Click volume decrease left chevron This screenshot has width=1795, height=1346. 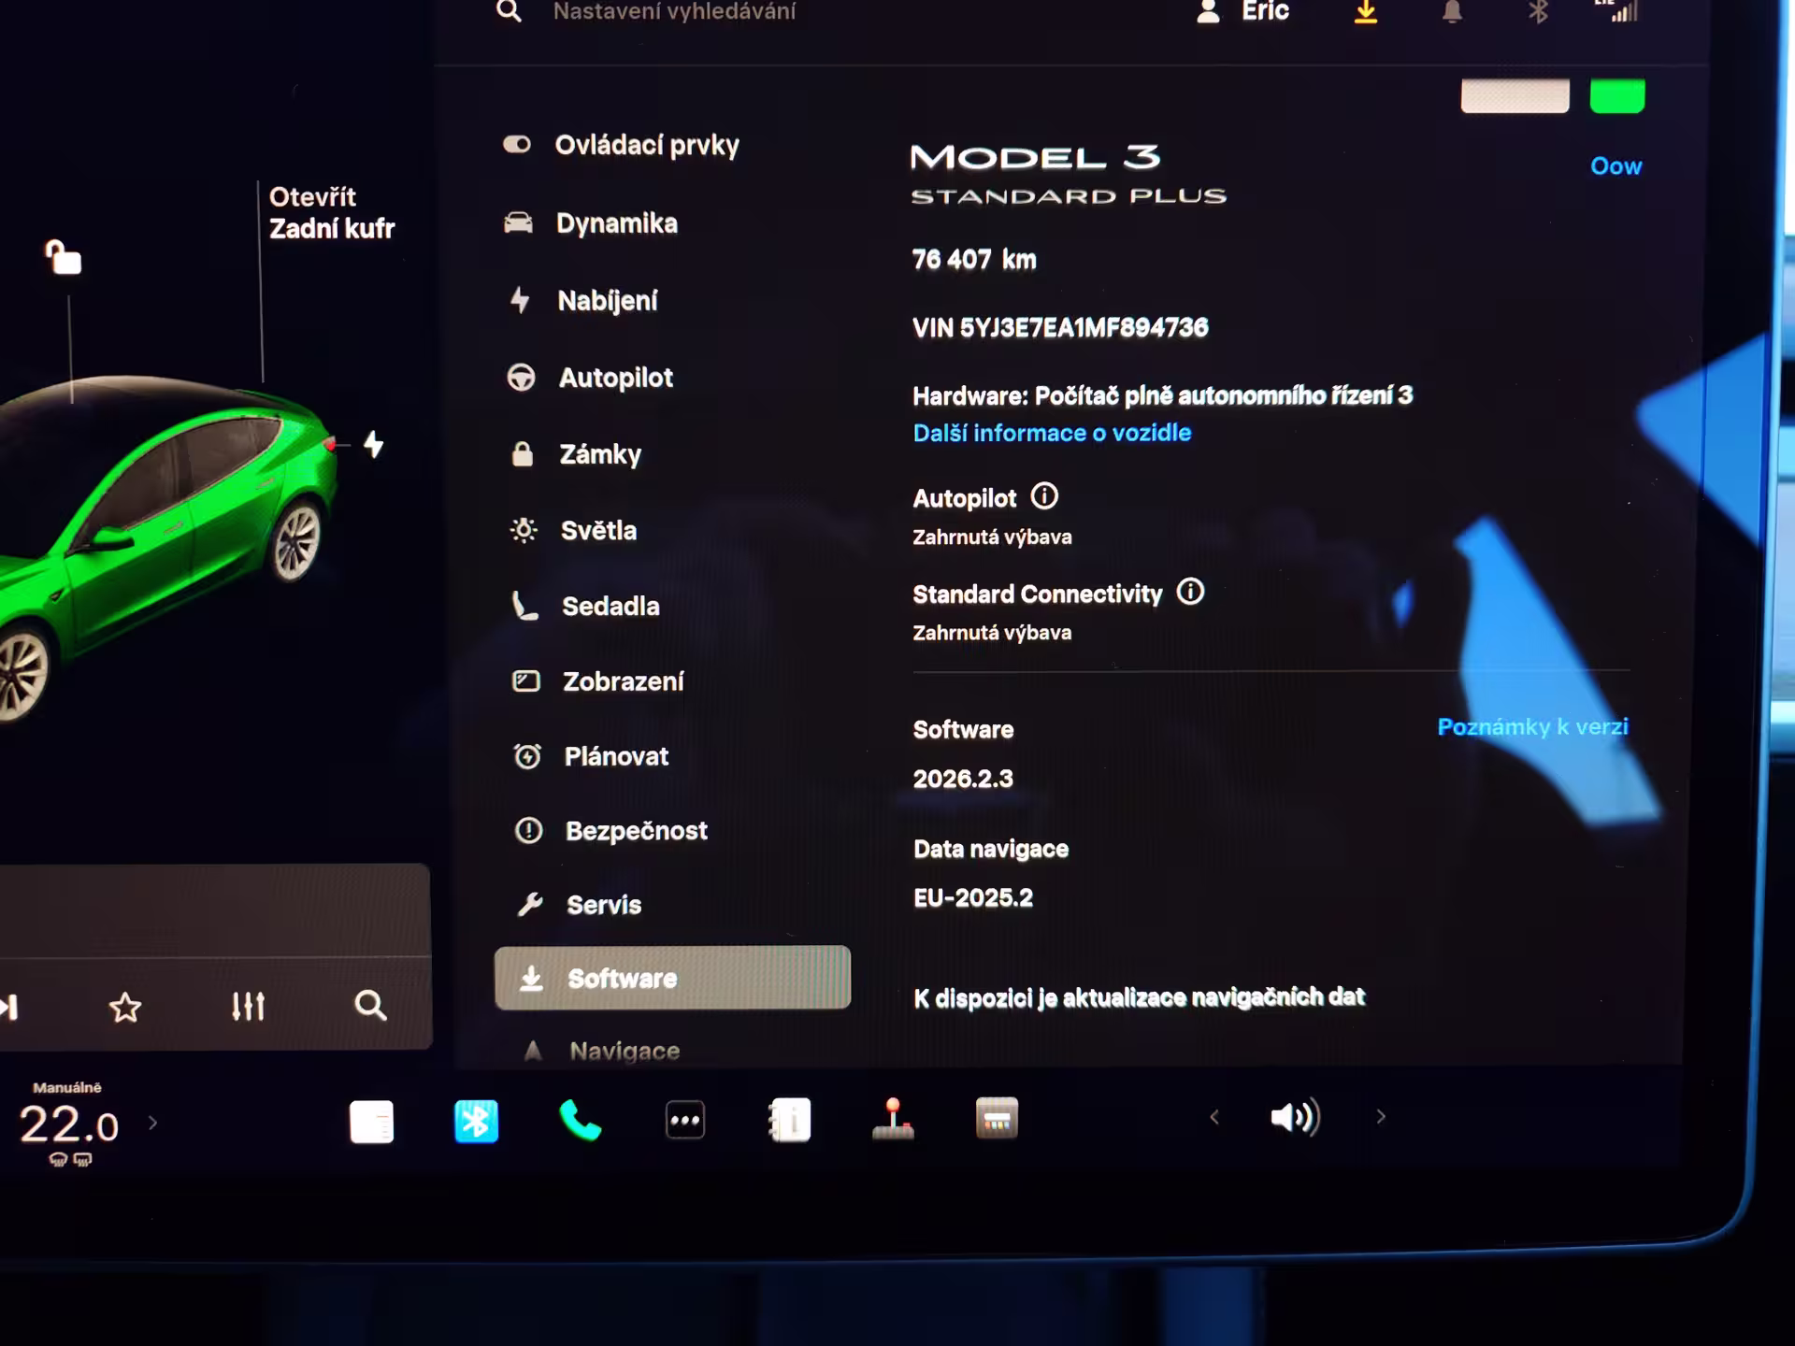coord(1214,1117)
